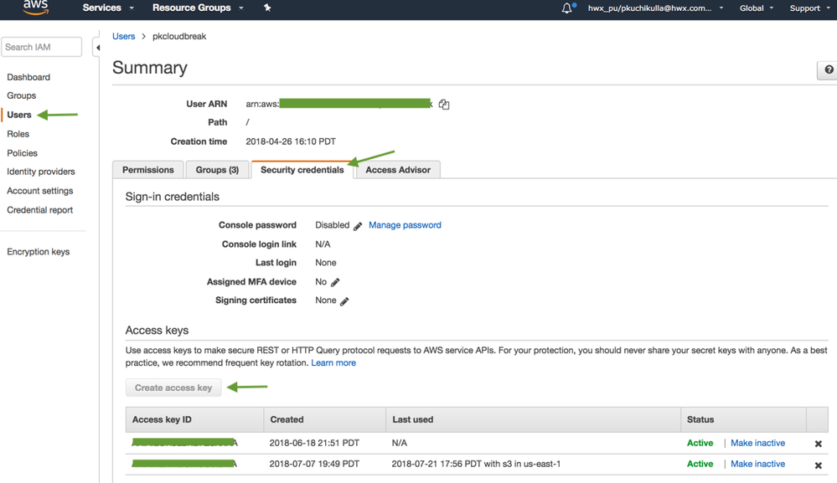Delete the first access key
This screenshot has width=837, height=483.
click(x=818, y=444)
